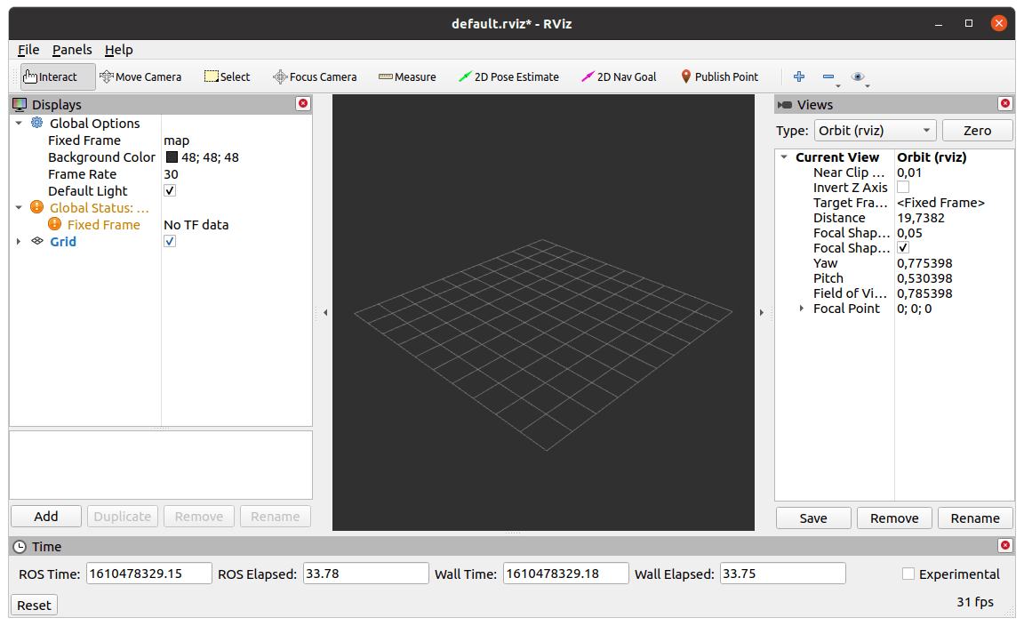
Task: Click the Add display button
Action: (46, 517)
